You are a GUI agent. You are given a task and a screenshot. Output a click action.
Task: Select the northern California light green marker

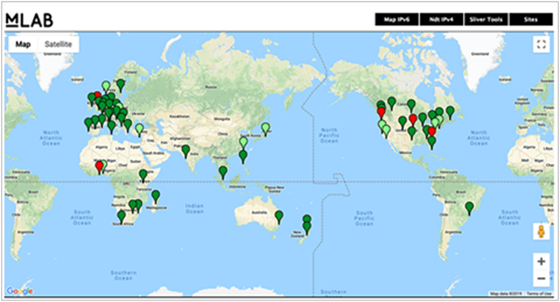click(382, 125)
